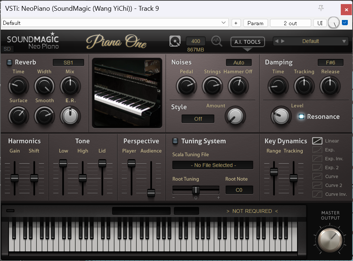Click the NOT REQUIRED label
This screenshot has height=261, width=353.
coord(252,211)
